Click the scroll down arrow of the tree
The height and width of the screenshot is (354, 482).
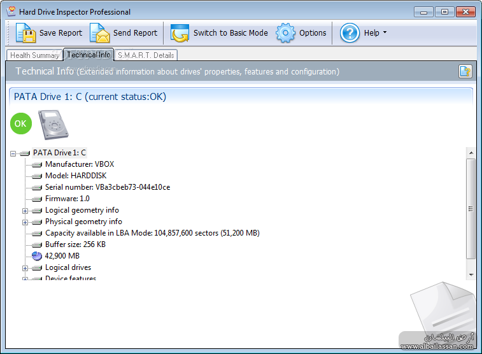click(471, 274)
